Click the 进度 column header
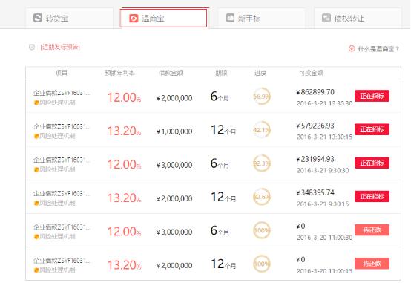The image size is (411, 283). click(260, 73)
